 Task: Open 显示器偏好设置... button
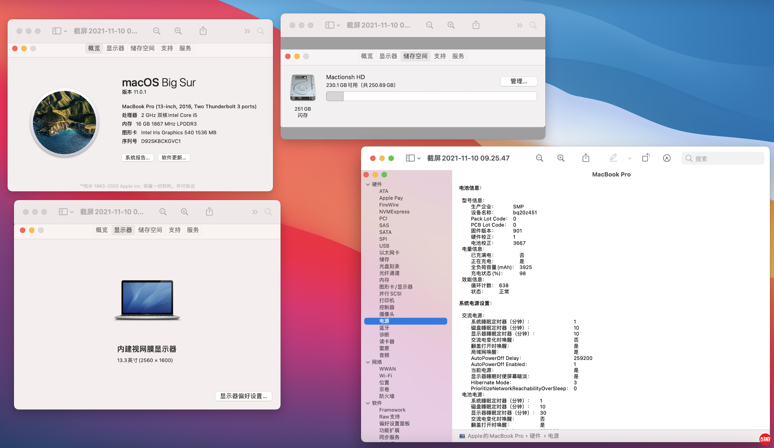tap(244, 396)
